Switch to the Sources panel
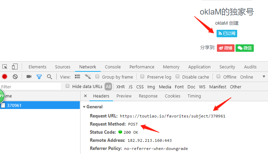 [63, 67]
